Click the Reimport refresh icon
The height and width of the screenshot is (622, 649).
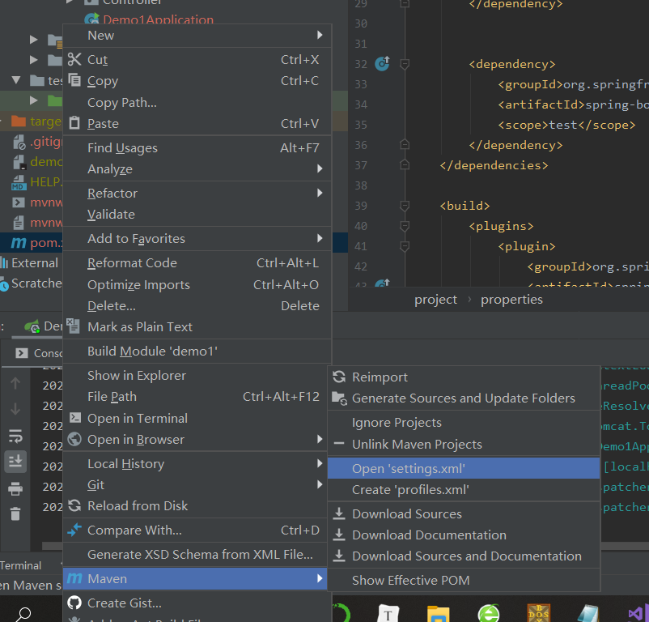[339, 377]
